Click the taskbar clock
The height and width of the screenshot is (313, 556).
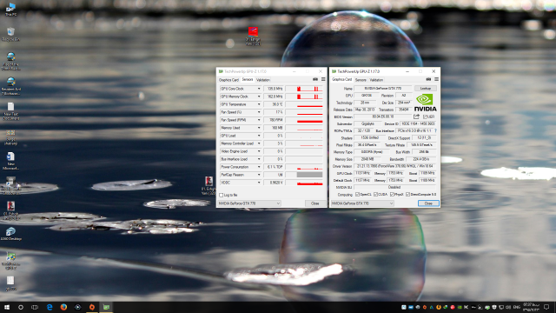point(531,307)
